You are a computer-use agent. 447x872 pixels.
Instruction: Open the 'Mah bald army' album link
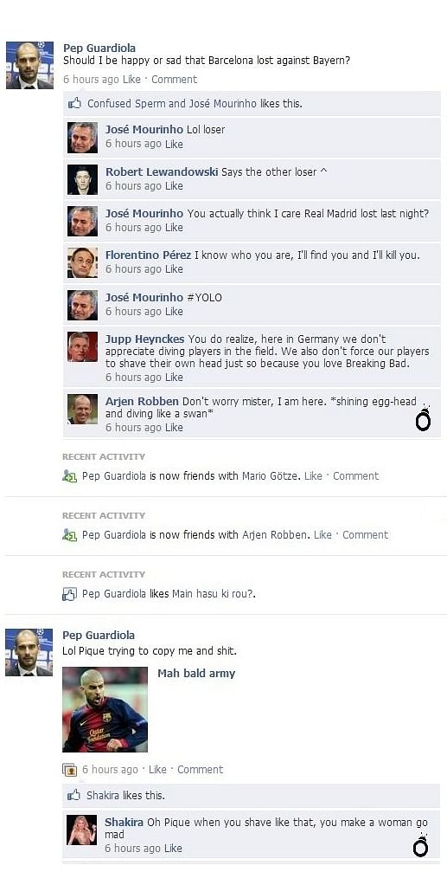[x=196, y=674]
